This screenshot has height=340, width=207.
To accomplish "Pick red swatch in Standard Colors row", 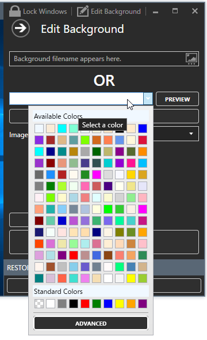I will [85, 304].
